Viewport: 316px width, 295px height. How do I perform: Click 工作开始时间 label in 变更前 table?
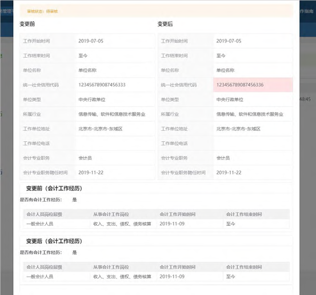point(37,41)
